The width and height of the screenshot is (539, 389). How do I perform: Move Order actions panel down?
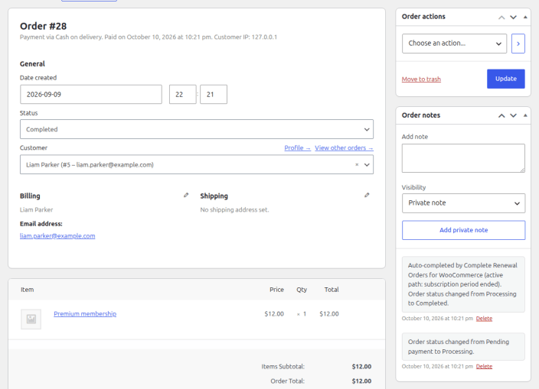[513, 17]
